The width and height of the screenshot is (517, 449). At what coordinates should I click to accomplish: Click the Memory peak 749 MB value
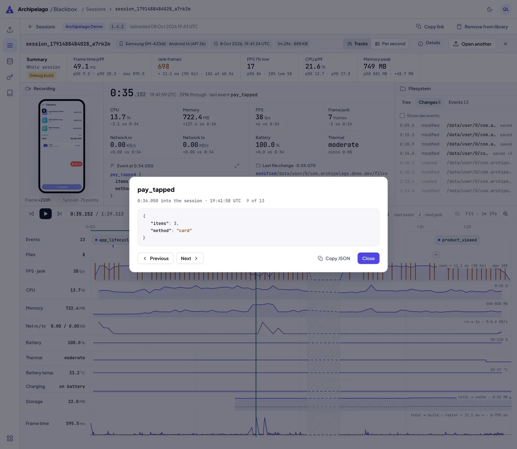pyautogui.click(x=375, y=67)
